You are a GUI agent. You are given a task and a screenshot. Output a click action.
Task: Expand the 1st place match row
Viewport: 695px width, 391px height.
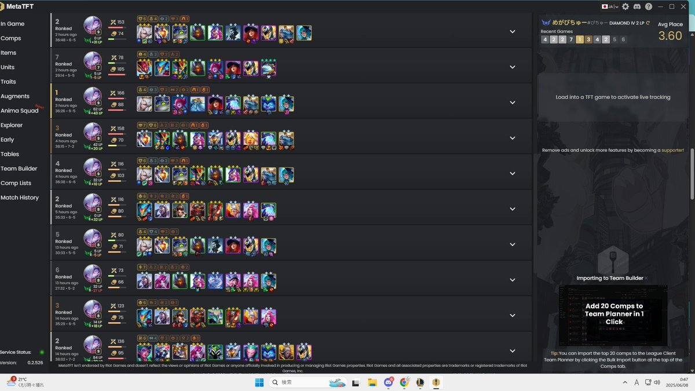coord(512,103)
